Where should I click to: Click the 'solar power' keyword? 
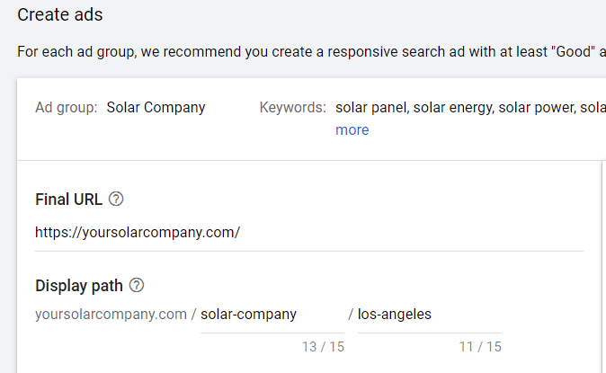tap(534, 108)
